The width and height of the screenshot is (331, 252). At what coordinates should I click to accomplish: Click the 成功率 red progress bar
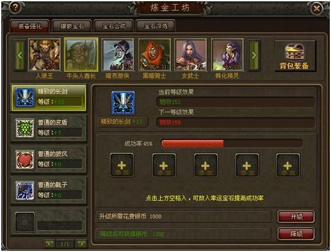click(x=232, y=143)
